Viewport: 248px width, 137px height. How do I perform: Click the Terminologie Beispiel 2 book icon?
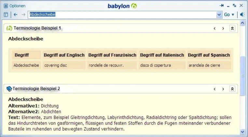[9, 89]
